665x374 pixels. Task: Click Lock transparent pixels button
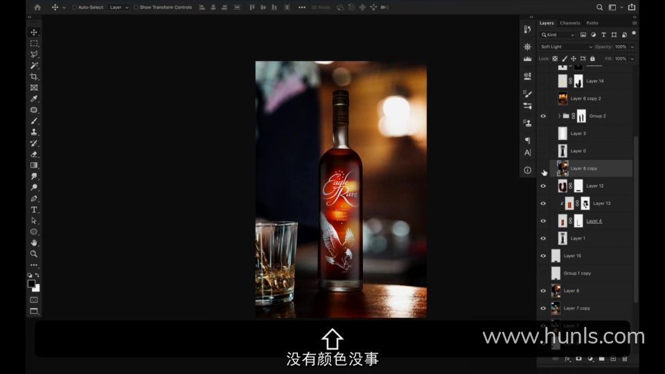pos(555,58)
